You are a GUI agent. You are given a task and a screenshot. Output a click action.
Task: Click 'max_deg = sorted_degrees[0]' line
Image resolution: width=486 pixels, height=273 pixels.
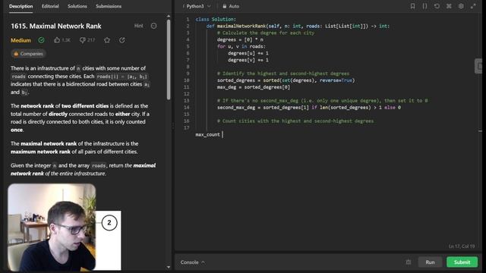tap(254, 87)
